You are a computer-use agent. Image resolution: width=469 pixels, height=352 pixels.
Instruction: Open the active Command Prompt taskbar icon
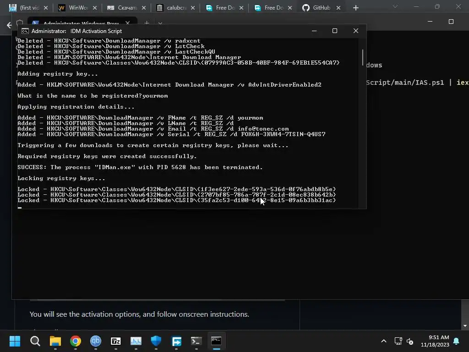pyautogui.click(x=216, y=341)
